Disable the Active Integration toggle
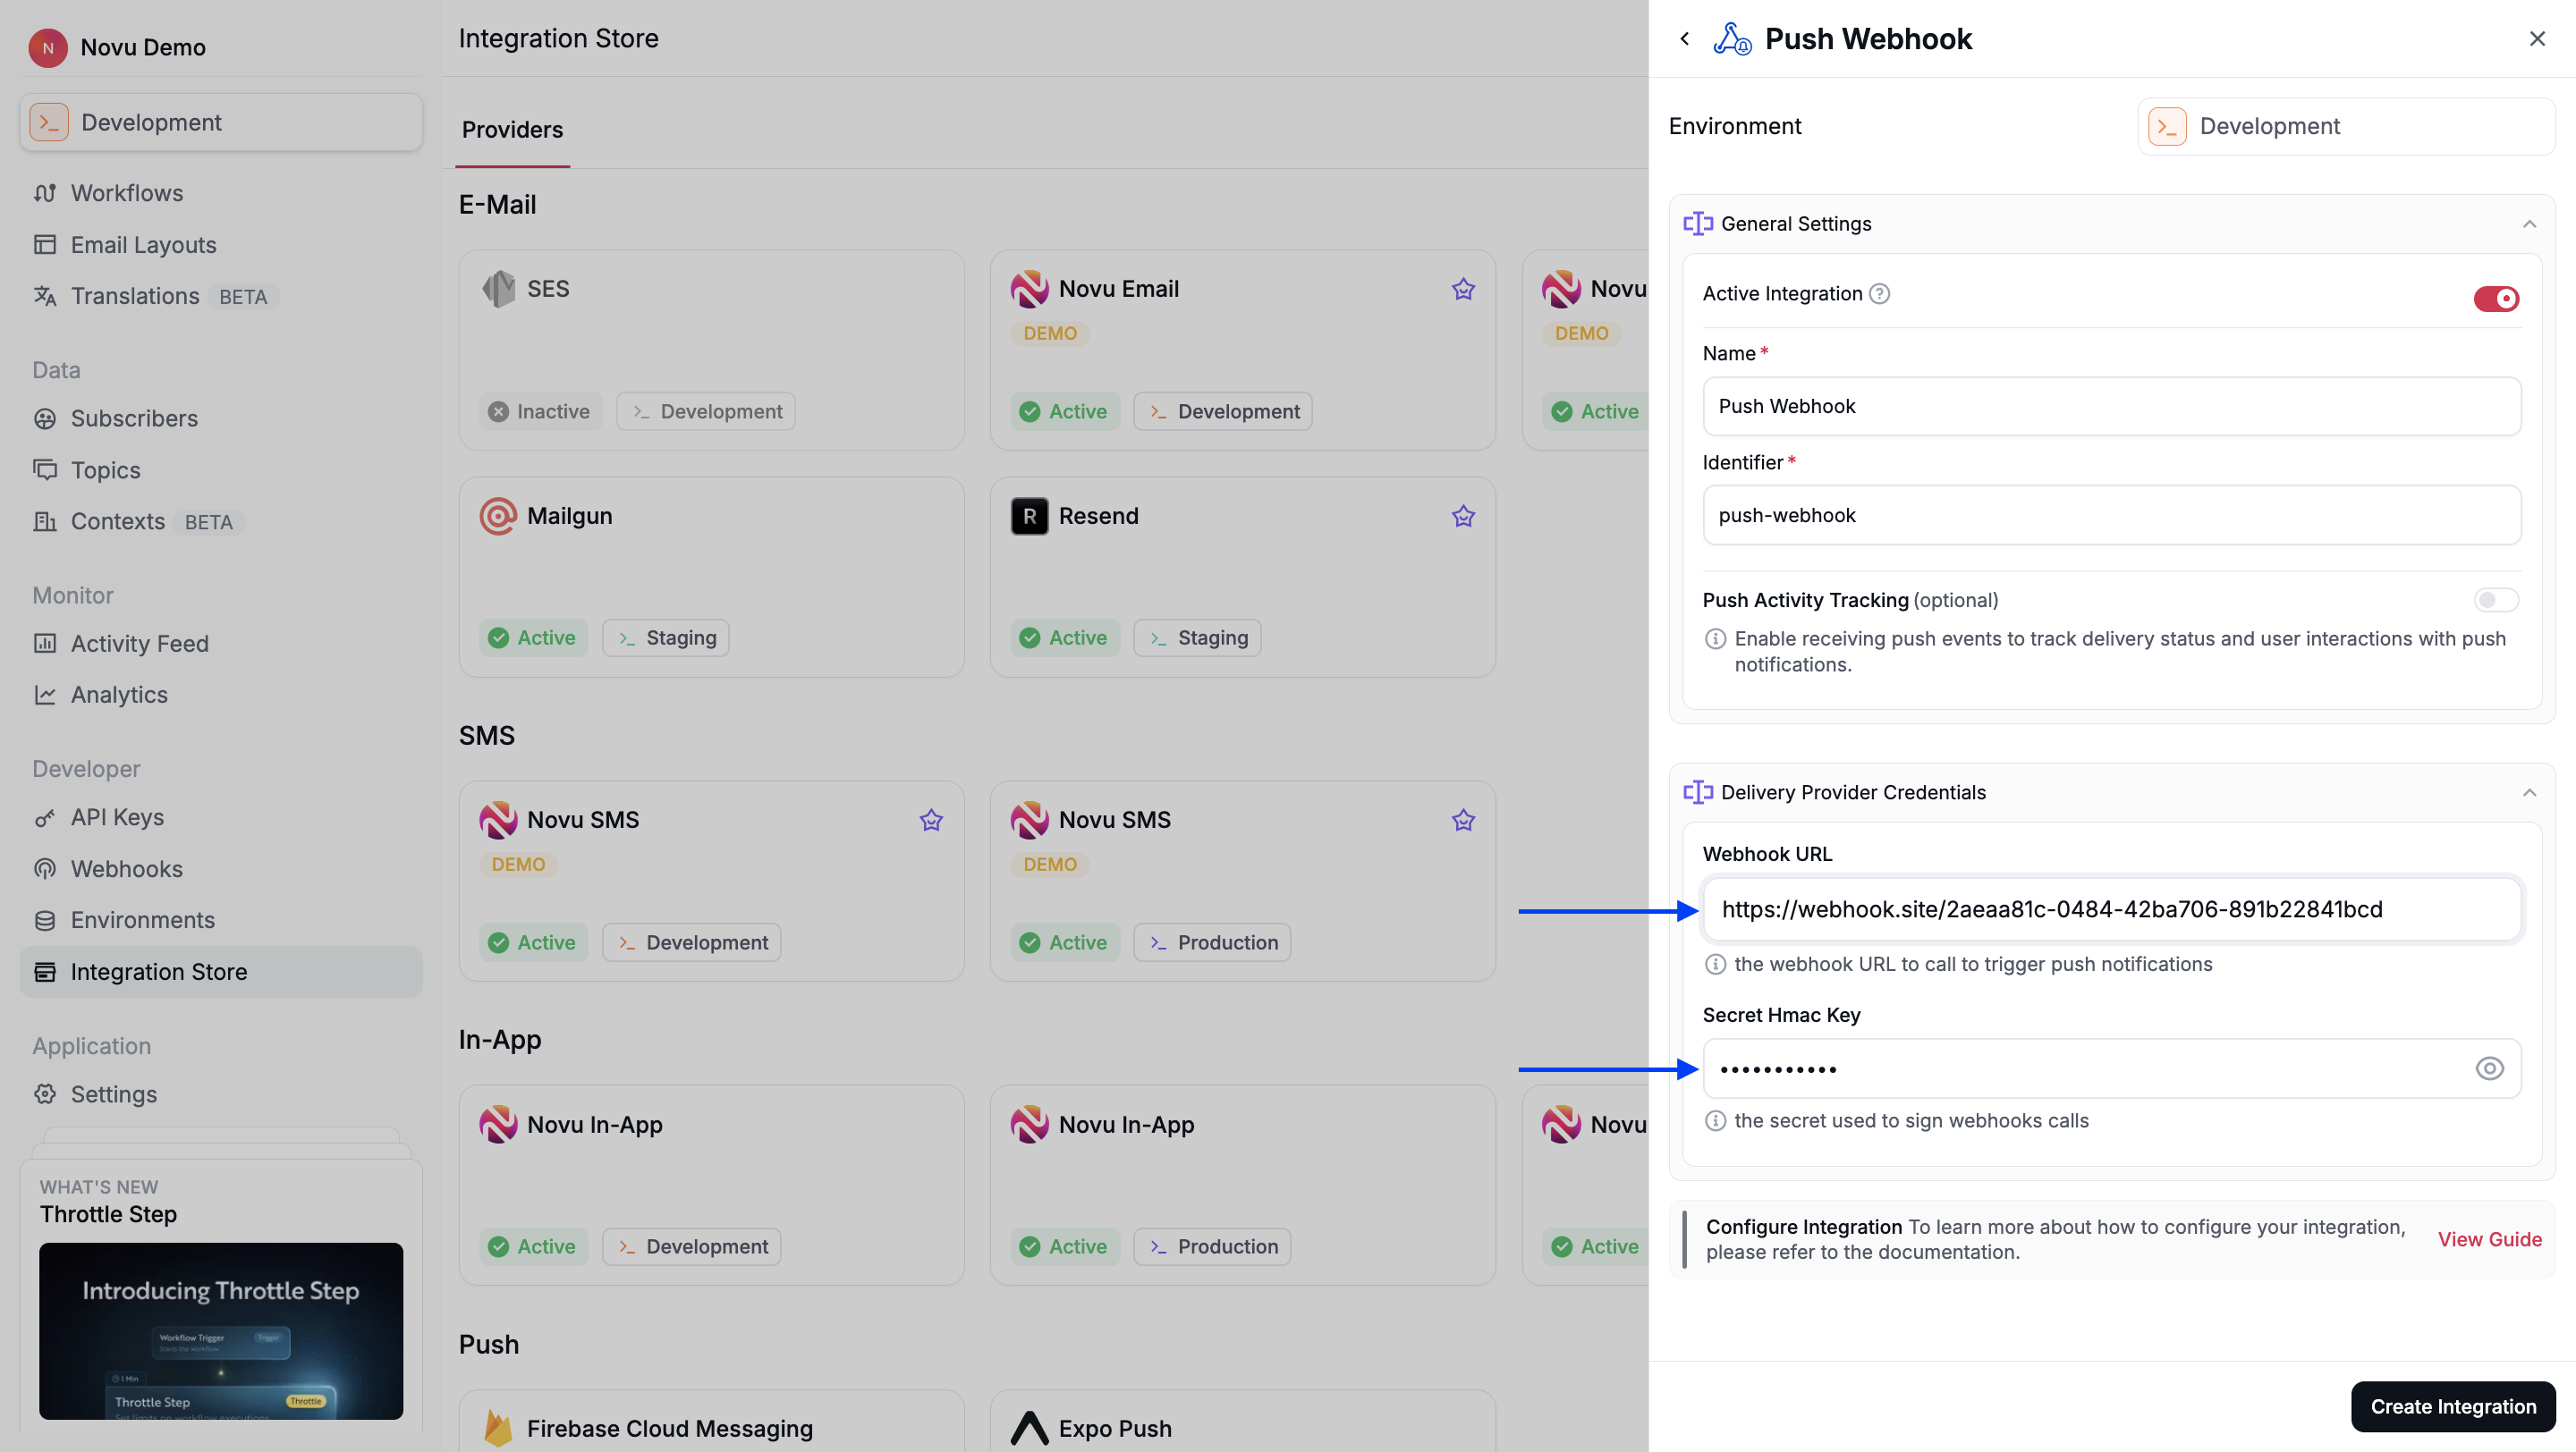 click(x=2495, y=297)
